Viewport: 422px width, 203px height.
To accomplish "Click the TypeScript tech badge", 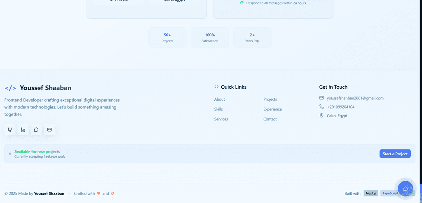I will click(x=390, y=193).
